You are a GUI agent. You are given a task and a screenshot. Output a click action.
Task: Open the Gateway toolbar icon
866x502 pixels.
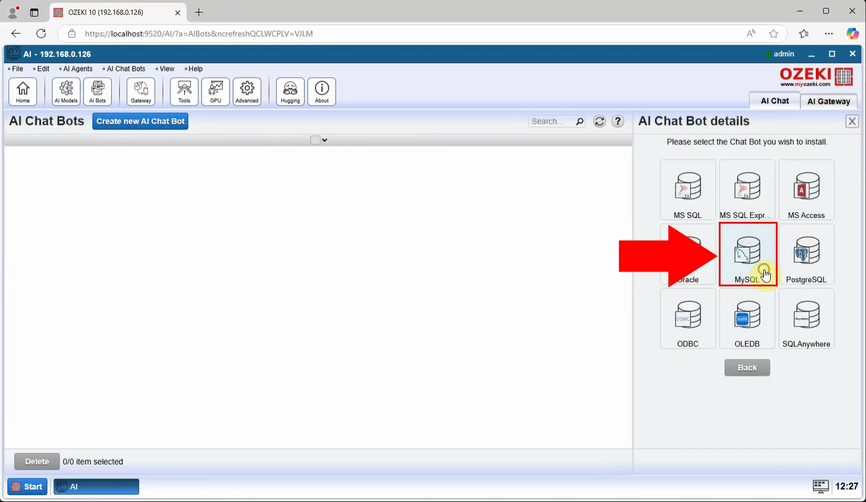(x=141, y=91)
